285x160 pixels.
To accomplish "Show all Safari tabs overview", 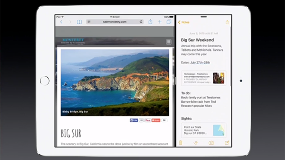I will [x=169, y=22].
